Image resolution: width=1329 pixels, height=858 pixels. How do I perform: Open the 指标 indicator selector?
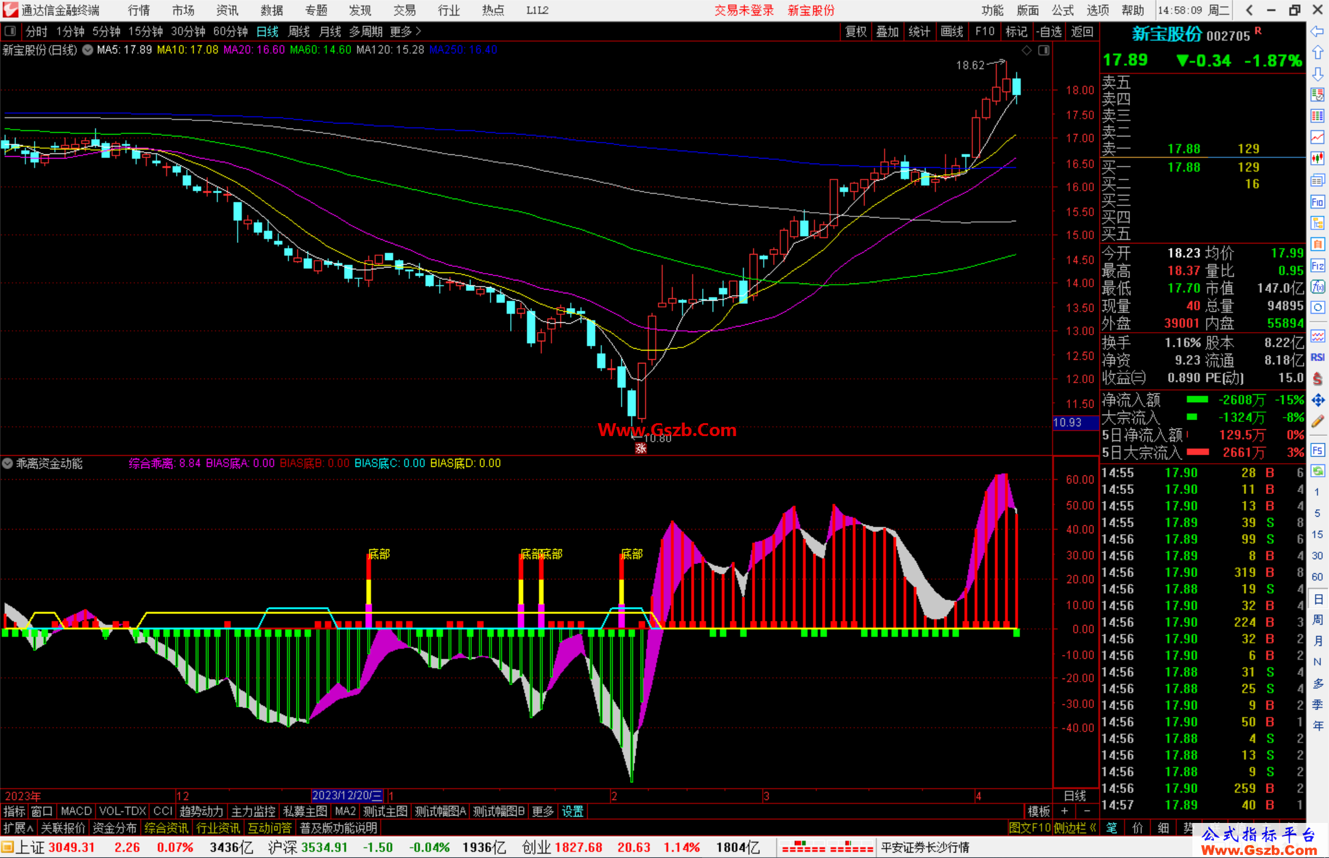tap(14, 811)
